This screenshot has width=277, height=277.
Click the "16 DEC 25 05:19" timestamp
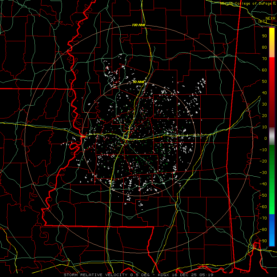(192, 275)
